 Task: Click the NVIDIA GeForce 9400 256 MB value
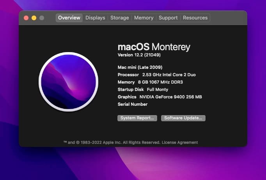[171, 97]
